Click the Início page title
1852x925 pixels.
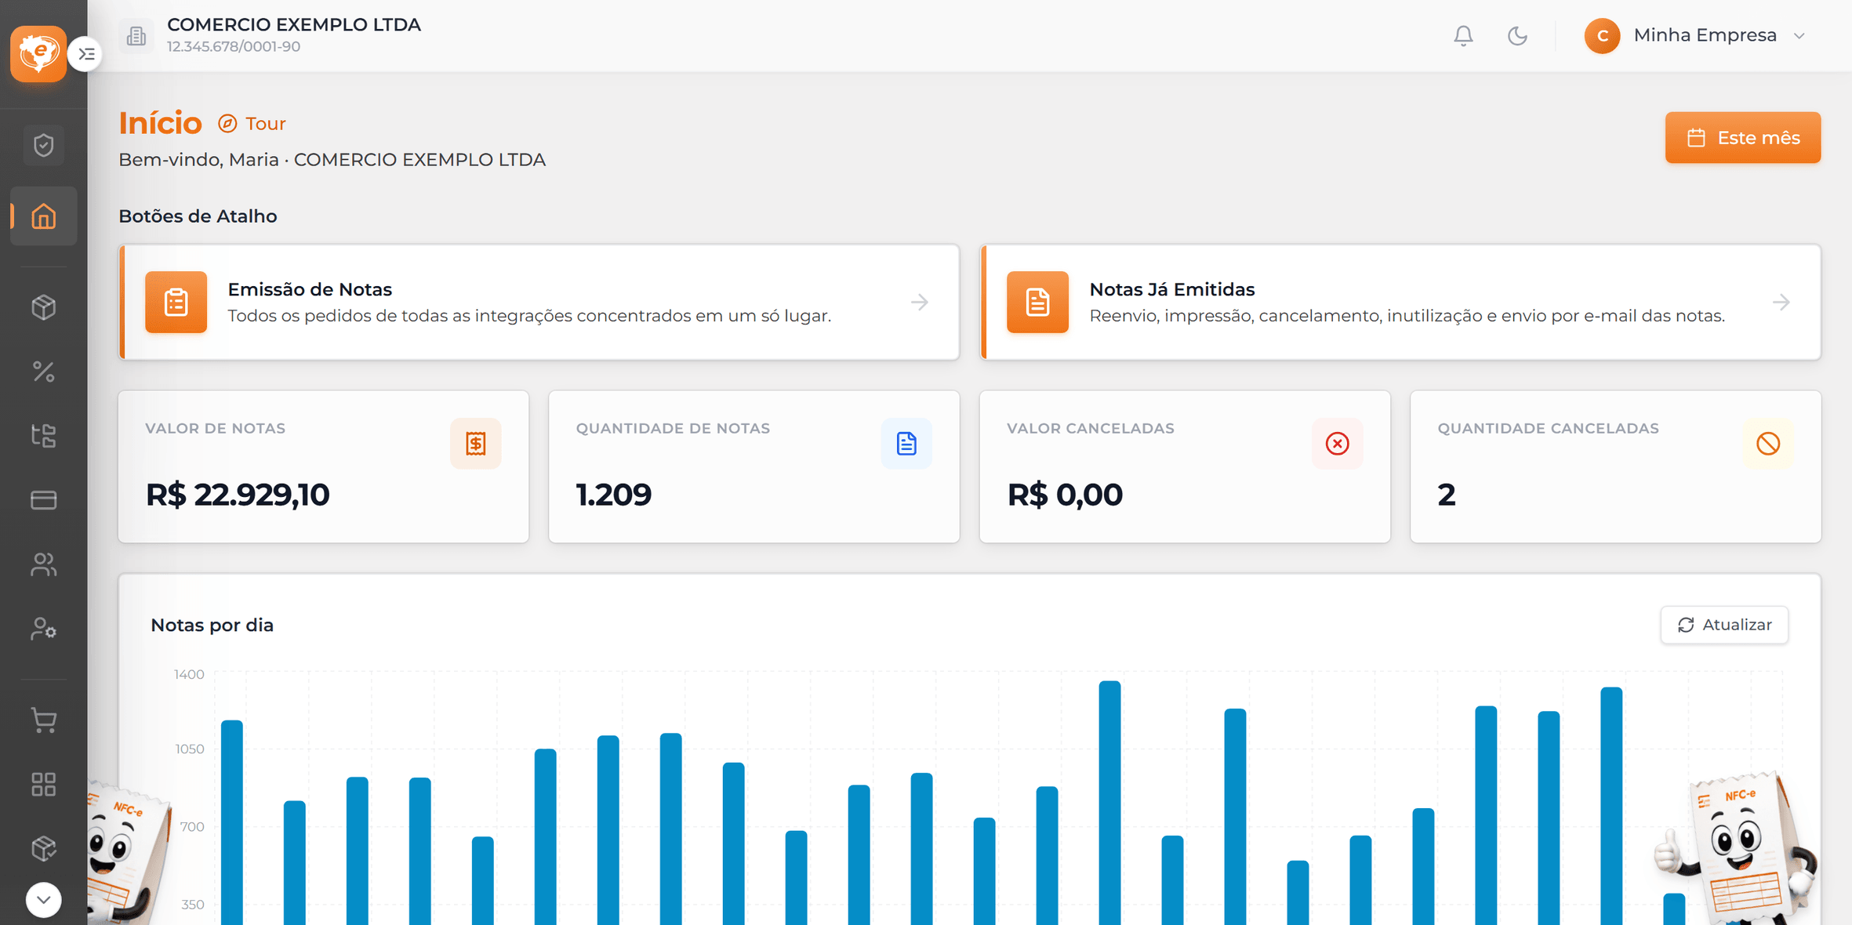click(160, 123)
